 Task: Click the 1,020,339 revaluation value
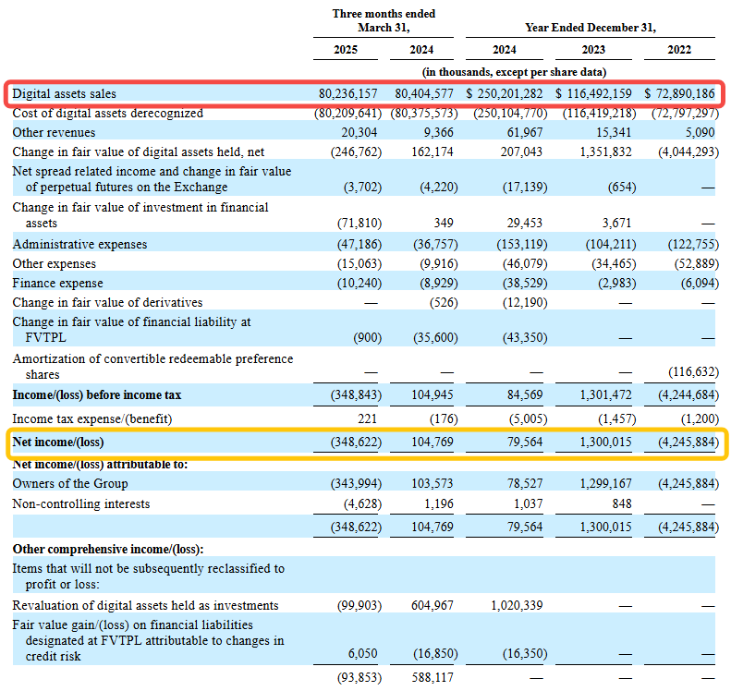(517, 606)
